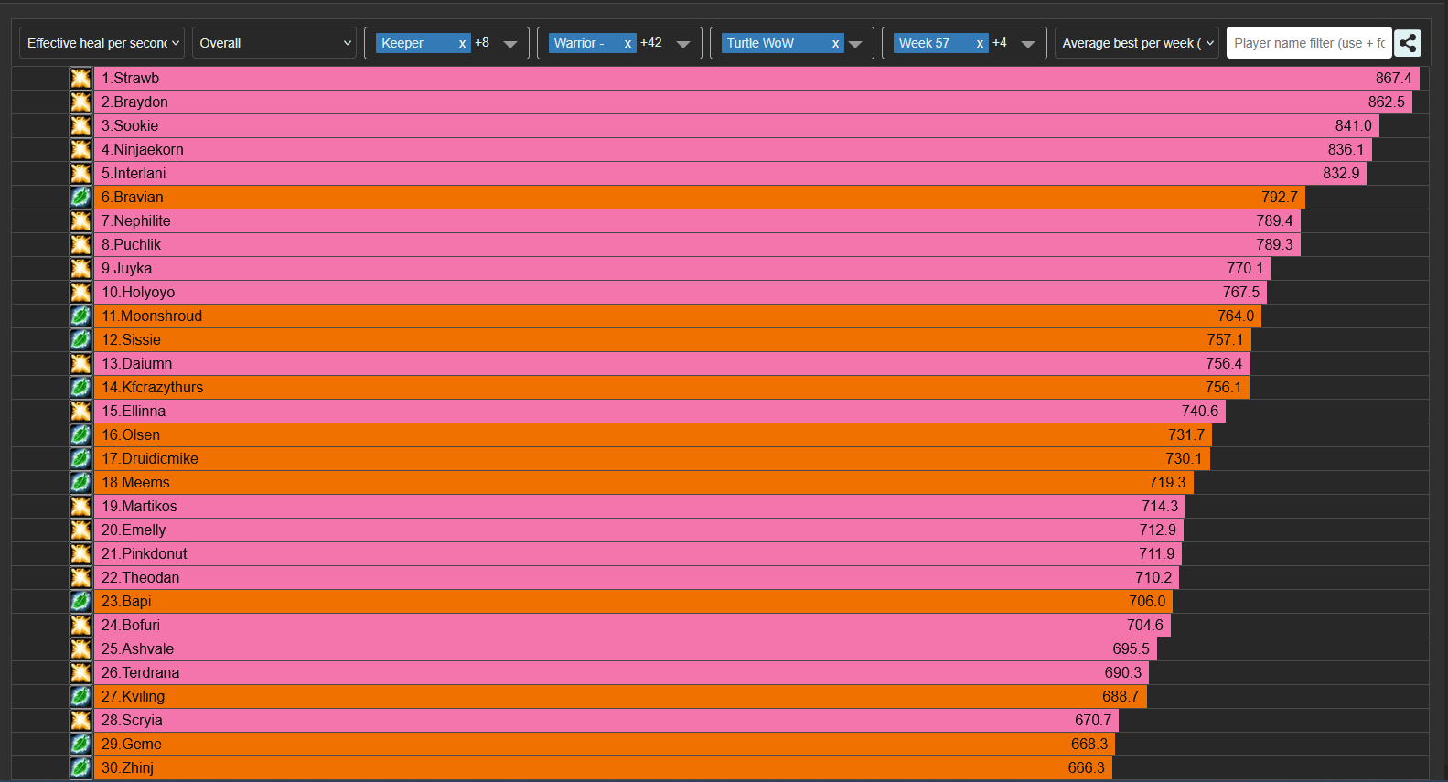Select the 11.Moonshroud ranking row
1448x782 pixels.
pyautogui.click(x=678, y=316)
